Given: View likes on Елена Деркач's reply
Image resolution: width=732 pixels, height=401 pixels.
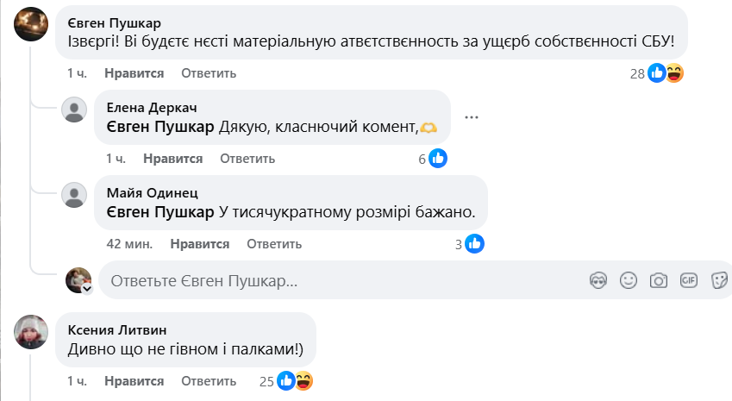Looking at the screenshot, I should 432,159.
